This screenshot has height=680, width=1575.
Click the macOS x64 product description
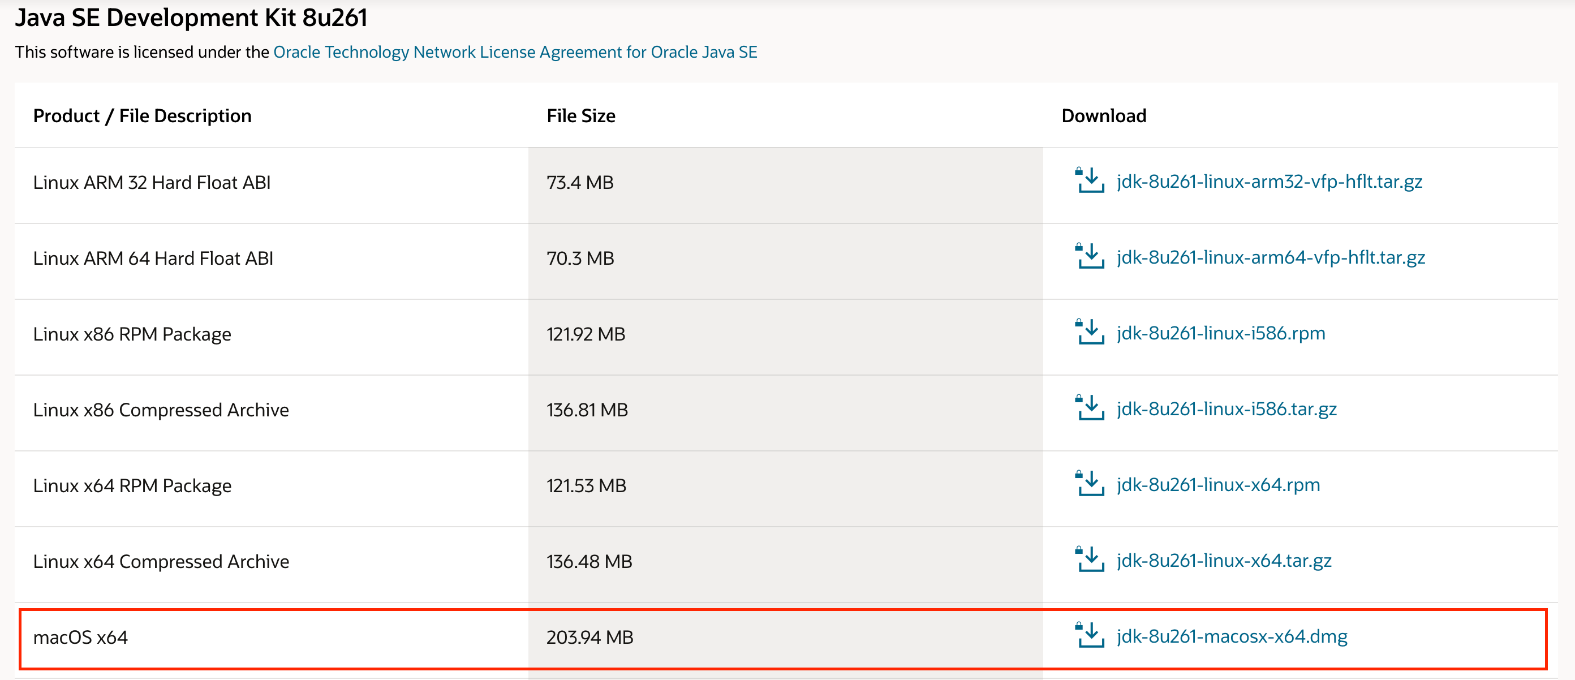(x=80, y=637)
